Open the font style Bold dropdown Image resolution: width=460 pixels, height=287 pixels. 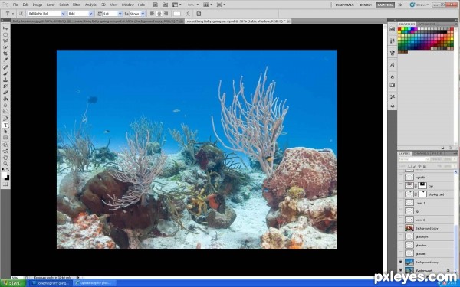click(x=90, y=14)
